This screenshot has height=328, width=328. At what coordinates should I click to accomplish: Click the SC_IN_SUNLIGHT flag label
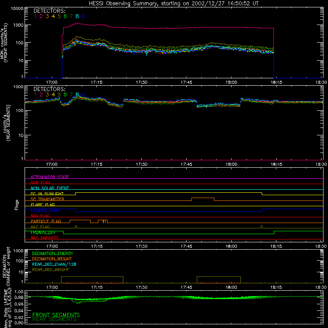pyautogui.click(x=47, y=194)
